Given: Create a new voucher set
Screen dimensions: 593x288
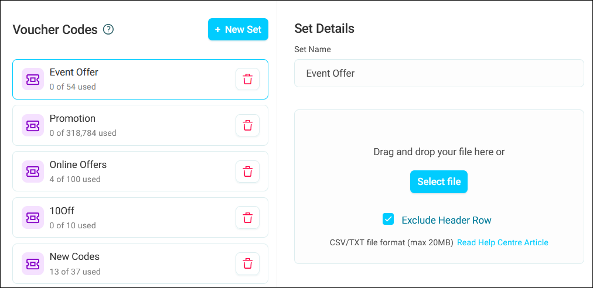Looking at the screenshot, I should pyautogui.click(x=238, y=29).
